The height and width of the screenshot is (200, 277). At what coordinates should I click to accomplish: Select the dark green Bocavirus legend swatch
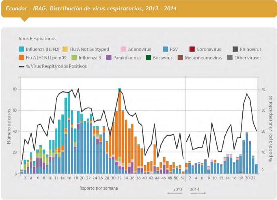pyautogui.click(x=148, y=58)
